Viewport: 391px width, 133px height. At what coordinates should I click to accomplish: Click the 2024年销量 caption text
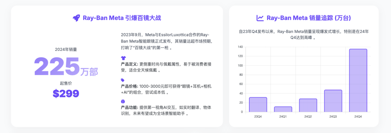(x=66, y=49)
